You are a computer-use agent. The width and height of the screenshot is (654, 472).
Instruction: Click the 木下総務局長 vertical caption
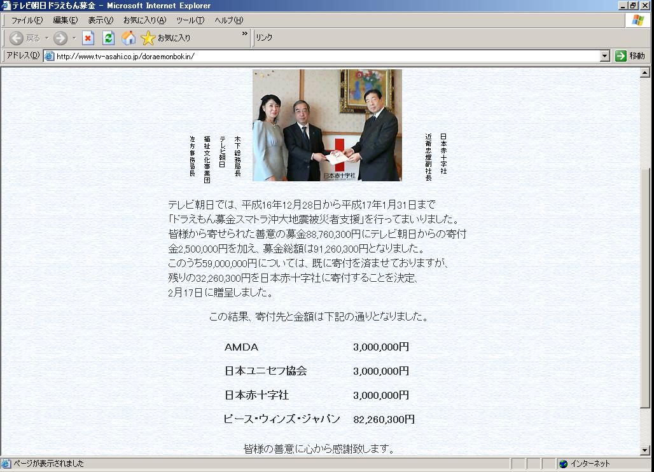click(x=237, y=156)
